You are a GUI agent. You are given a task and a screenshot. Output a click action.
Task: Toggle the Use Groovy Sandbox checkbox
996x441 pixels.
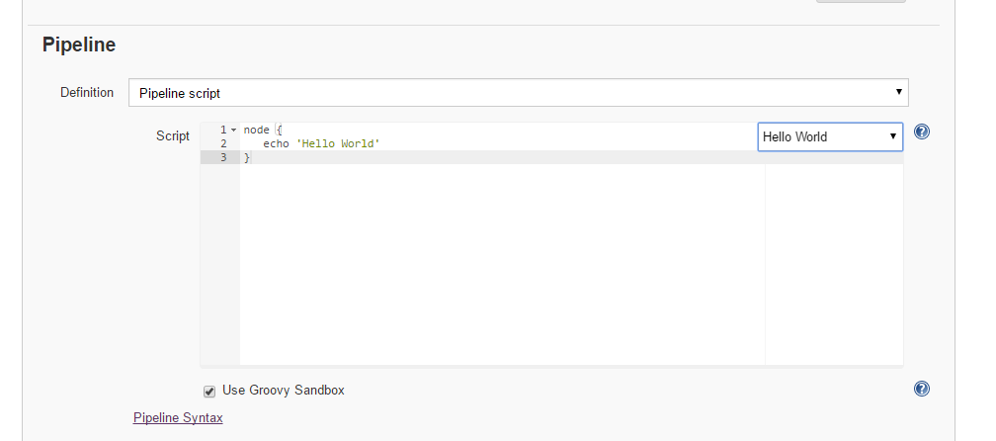pos(209,392)
